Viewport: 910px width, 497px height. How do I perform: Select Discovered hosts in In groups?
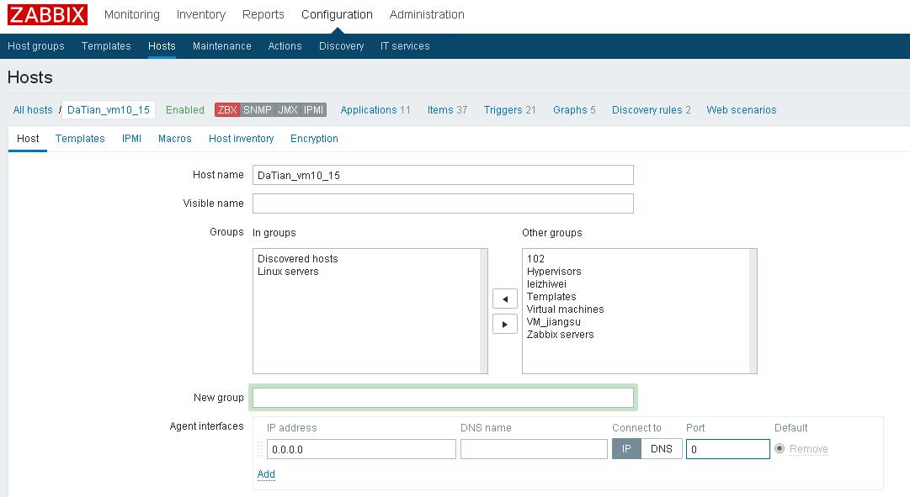[x=298, y=259]
